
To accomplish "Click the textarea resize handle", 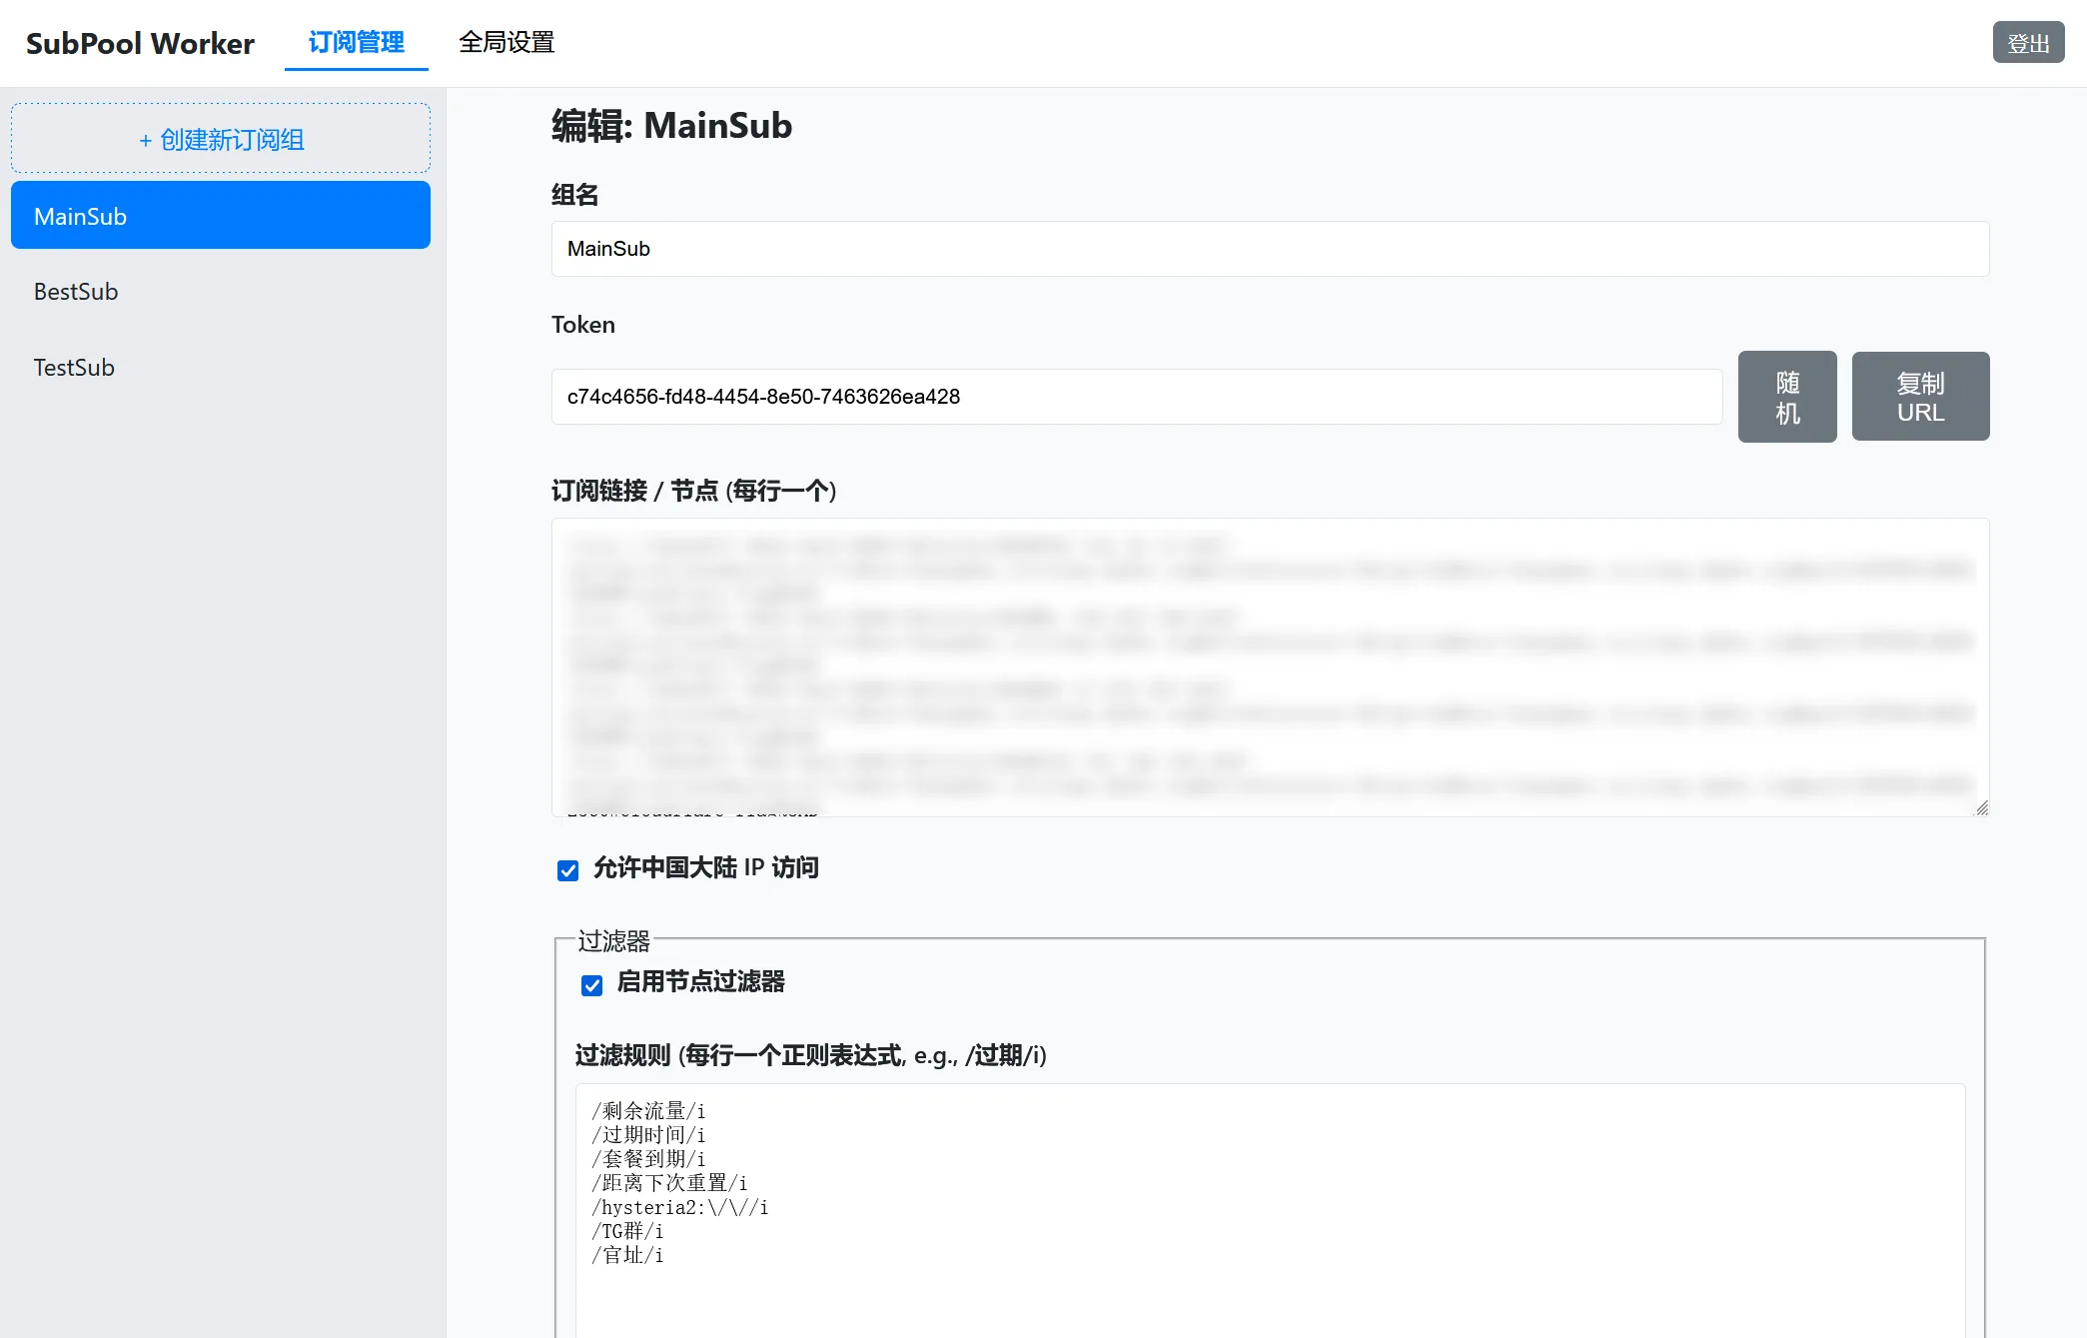I will pyautogui.click(x=1981, y=807).
